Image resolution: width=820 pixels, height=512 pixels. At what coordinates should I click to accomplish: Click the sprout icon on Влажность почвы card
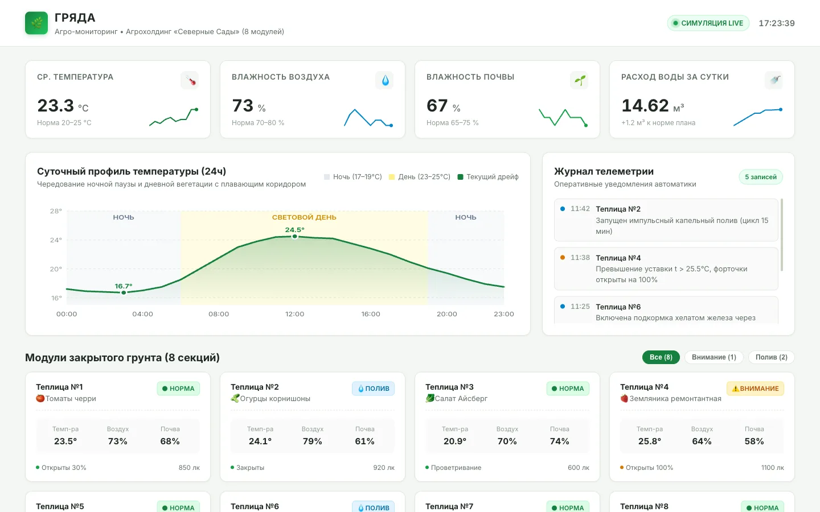coord(579,80)
